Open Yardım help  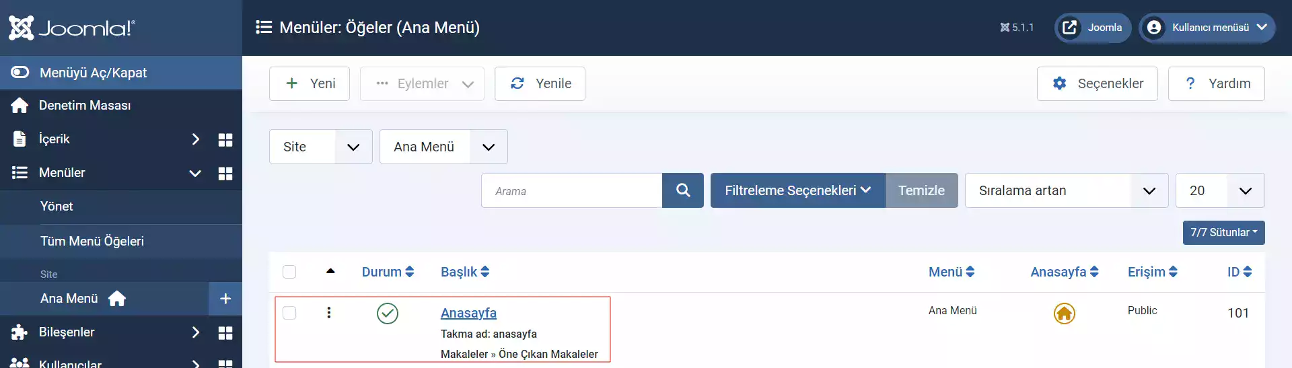tap(1216, 83)
